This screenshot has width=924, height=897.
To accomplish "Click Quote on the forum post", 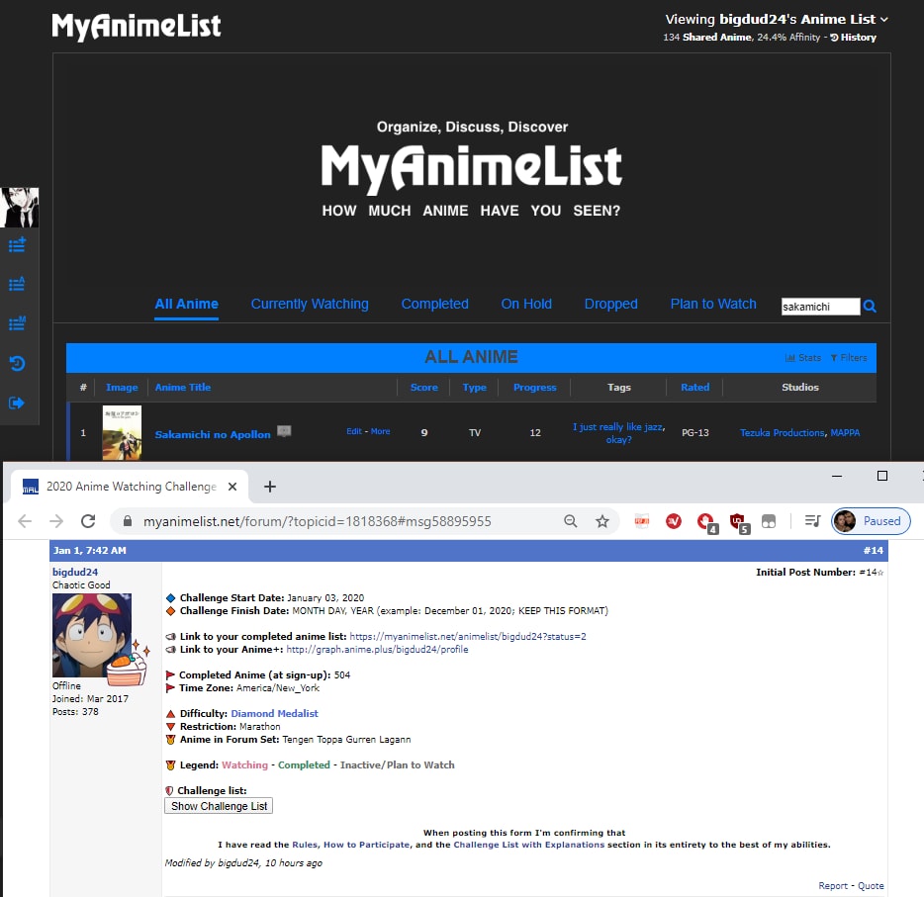I will 871,886.
